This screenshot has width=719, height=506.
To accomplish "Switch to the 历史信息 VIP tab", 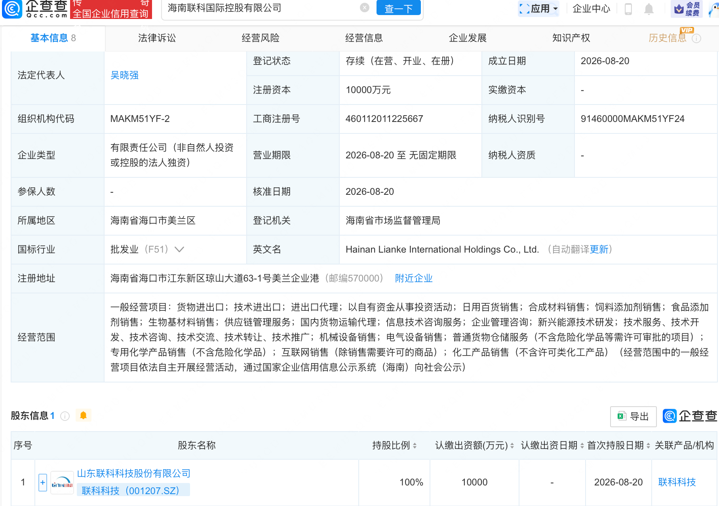I will 668,38.
